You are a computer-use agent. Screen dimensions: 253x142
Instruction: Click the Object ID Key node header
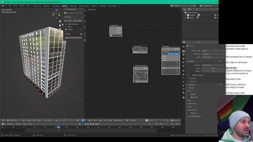(x=140, y=47)
